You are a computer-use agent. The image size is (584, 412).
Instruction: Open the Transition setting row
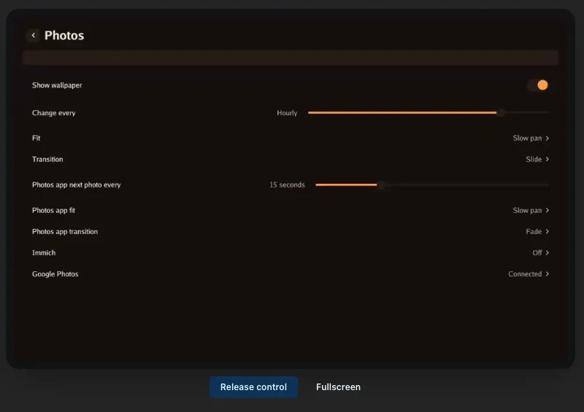(291, 159)
